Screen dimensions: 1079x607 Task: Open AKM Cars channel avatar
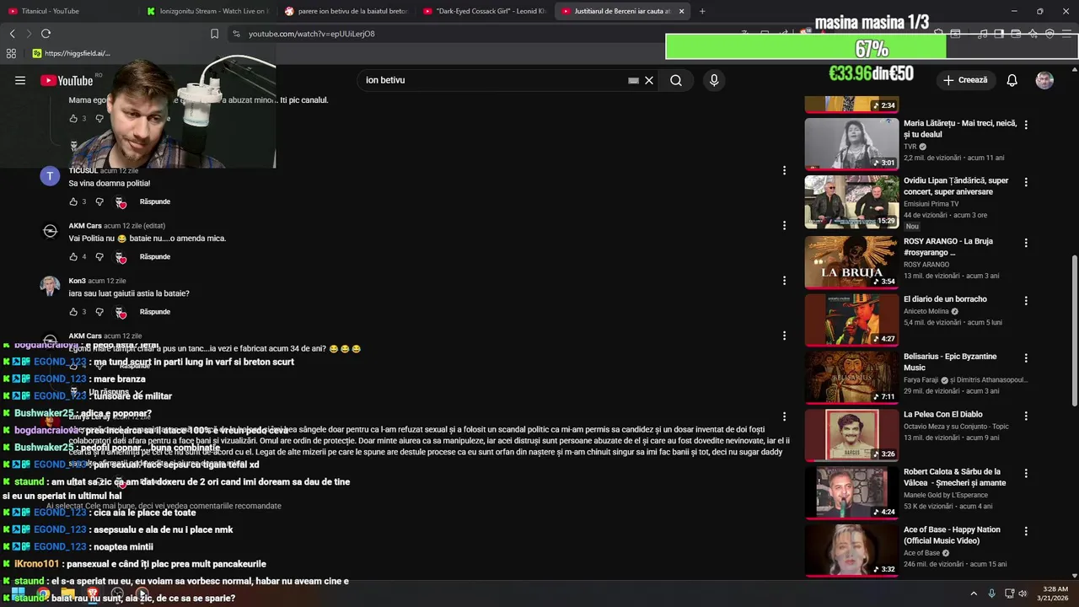tap(50, 231)
